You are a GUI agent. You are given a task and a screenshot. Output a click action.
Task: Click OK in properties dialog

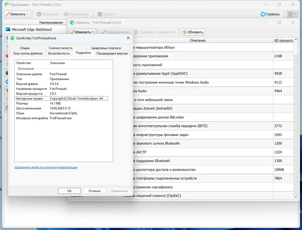tap(69, 191)
